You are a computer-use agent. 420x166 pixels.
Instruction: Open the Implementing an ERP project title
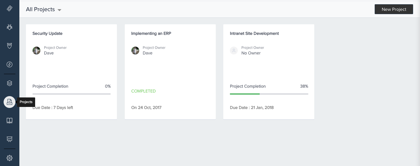pyautogui.click(x=151, y=33)
